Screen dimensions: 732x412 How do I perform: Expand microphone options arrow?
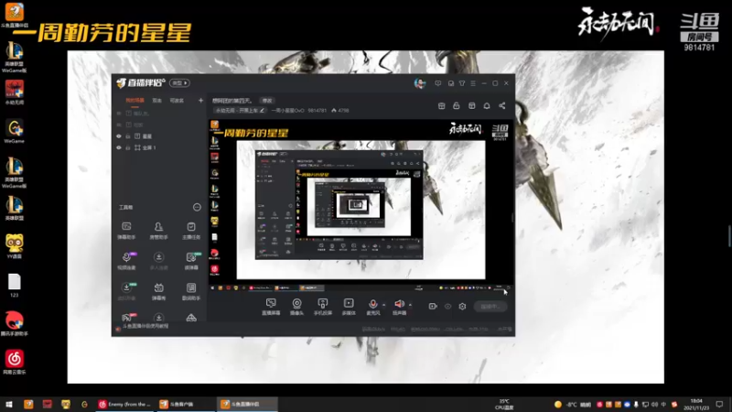tap(384, 305)
